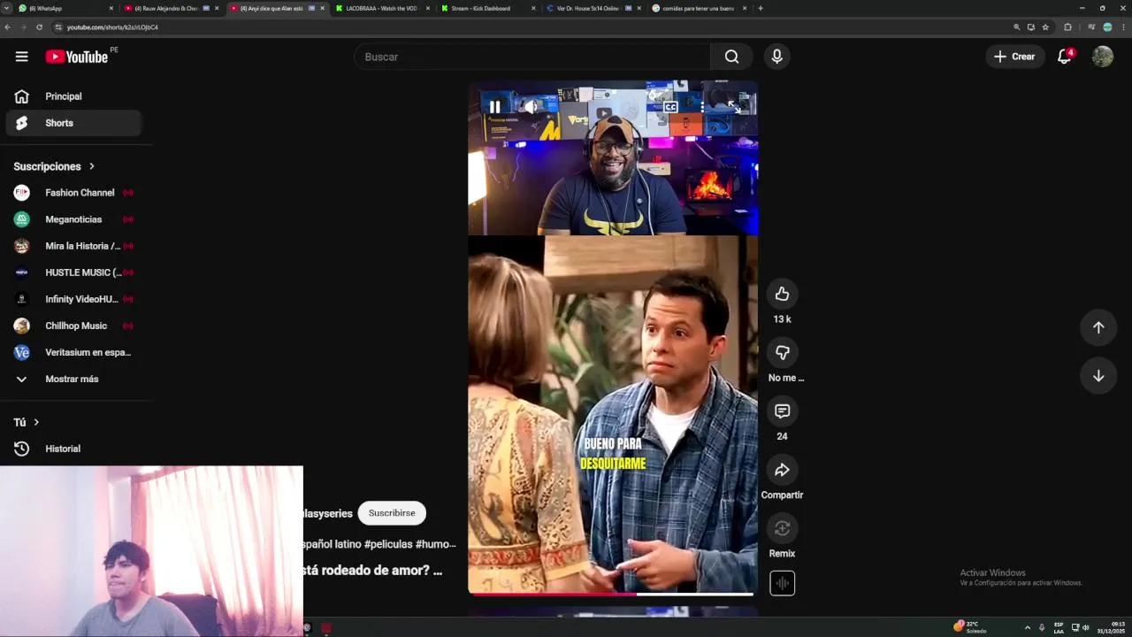The width and height of the screenshot is (1132, 637).
Task: Pause the Short with the pause button
Action: pos(495,107)
